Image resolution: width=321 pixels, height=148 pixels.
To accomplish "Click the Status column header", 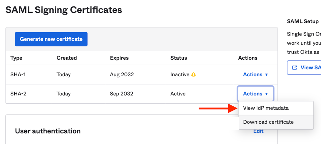I will point(178,58).
